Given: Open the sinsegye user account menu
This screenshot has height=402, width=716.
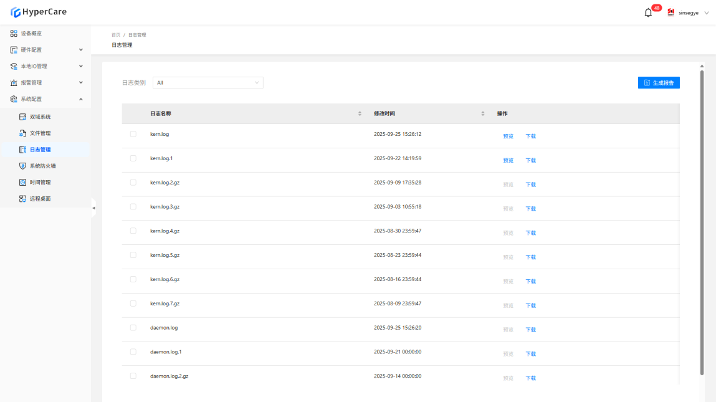Looking at the screenshot, I should tap(688, 12).
